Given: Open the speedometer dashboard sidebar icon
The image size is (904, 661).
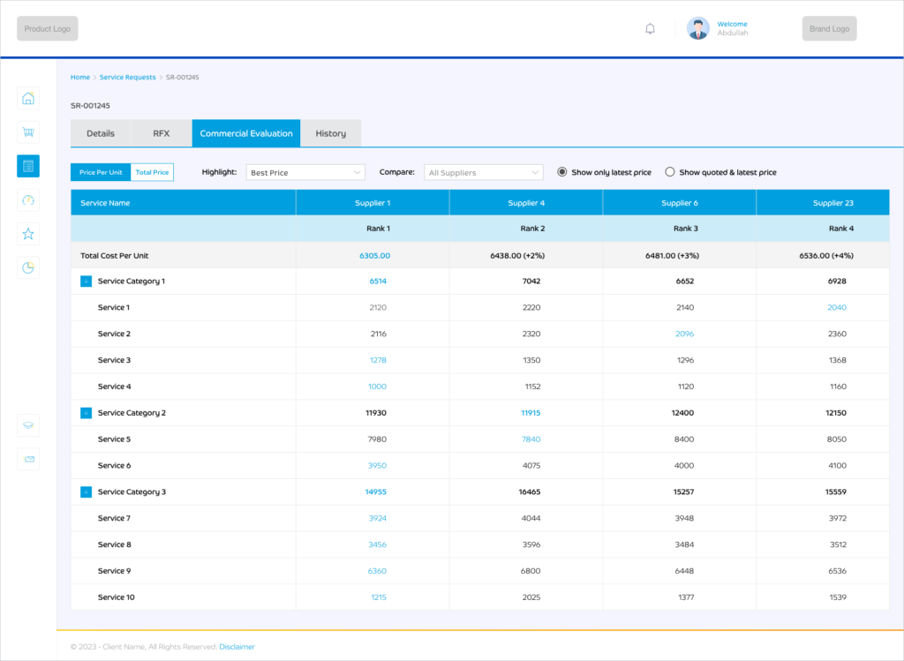Looking at the screenshot, I should [28, 200].
